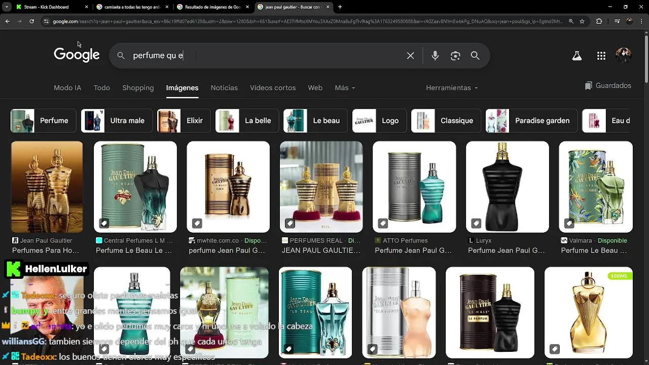649x365 pixels.
Task: Expand the Más dropdown
Action: point(345,88)
